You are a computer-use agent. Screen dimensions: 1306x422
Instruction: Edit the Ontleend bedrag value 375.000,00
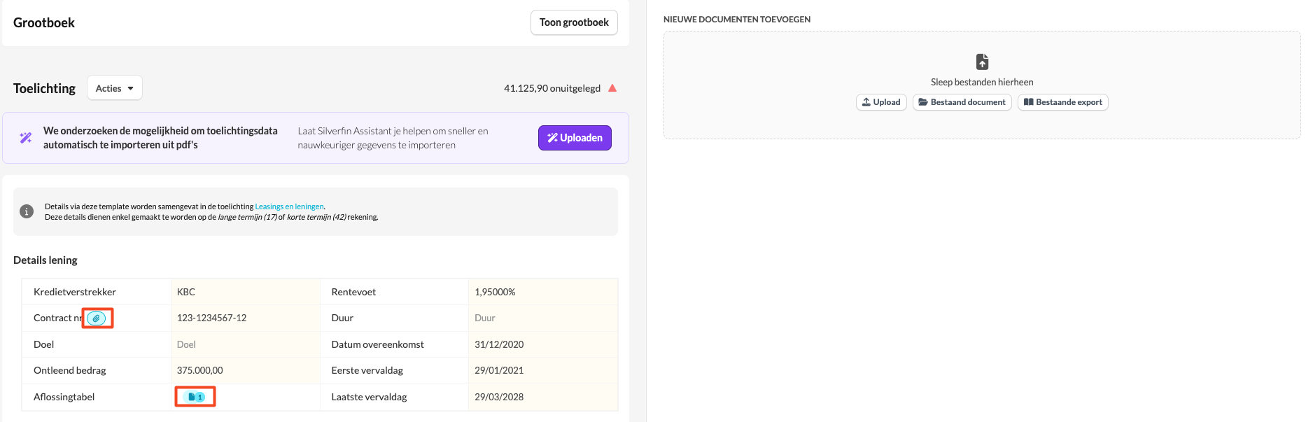point(245,370)
